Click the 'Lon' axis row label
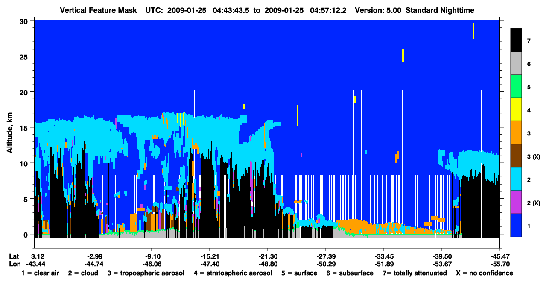 coord(15,264)
